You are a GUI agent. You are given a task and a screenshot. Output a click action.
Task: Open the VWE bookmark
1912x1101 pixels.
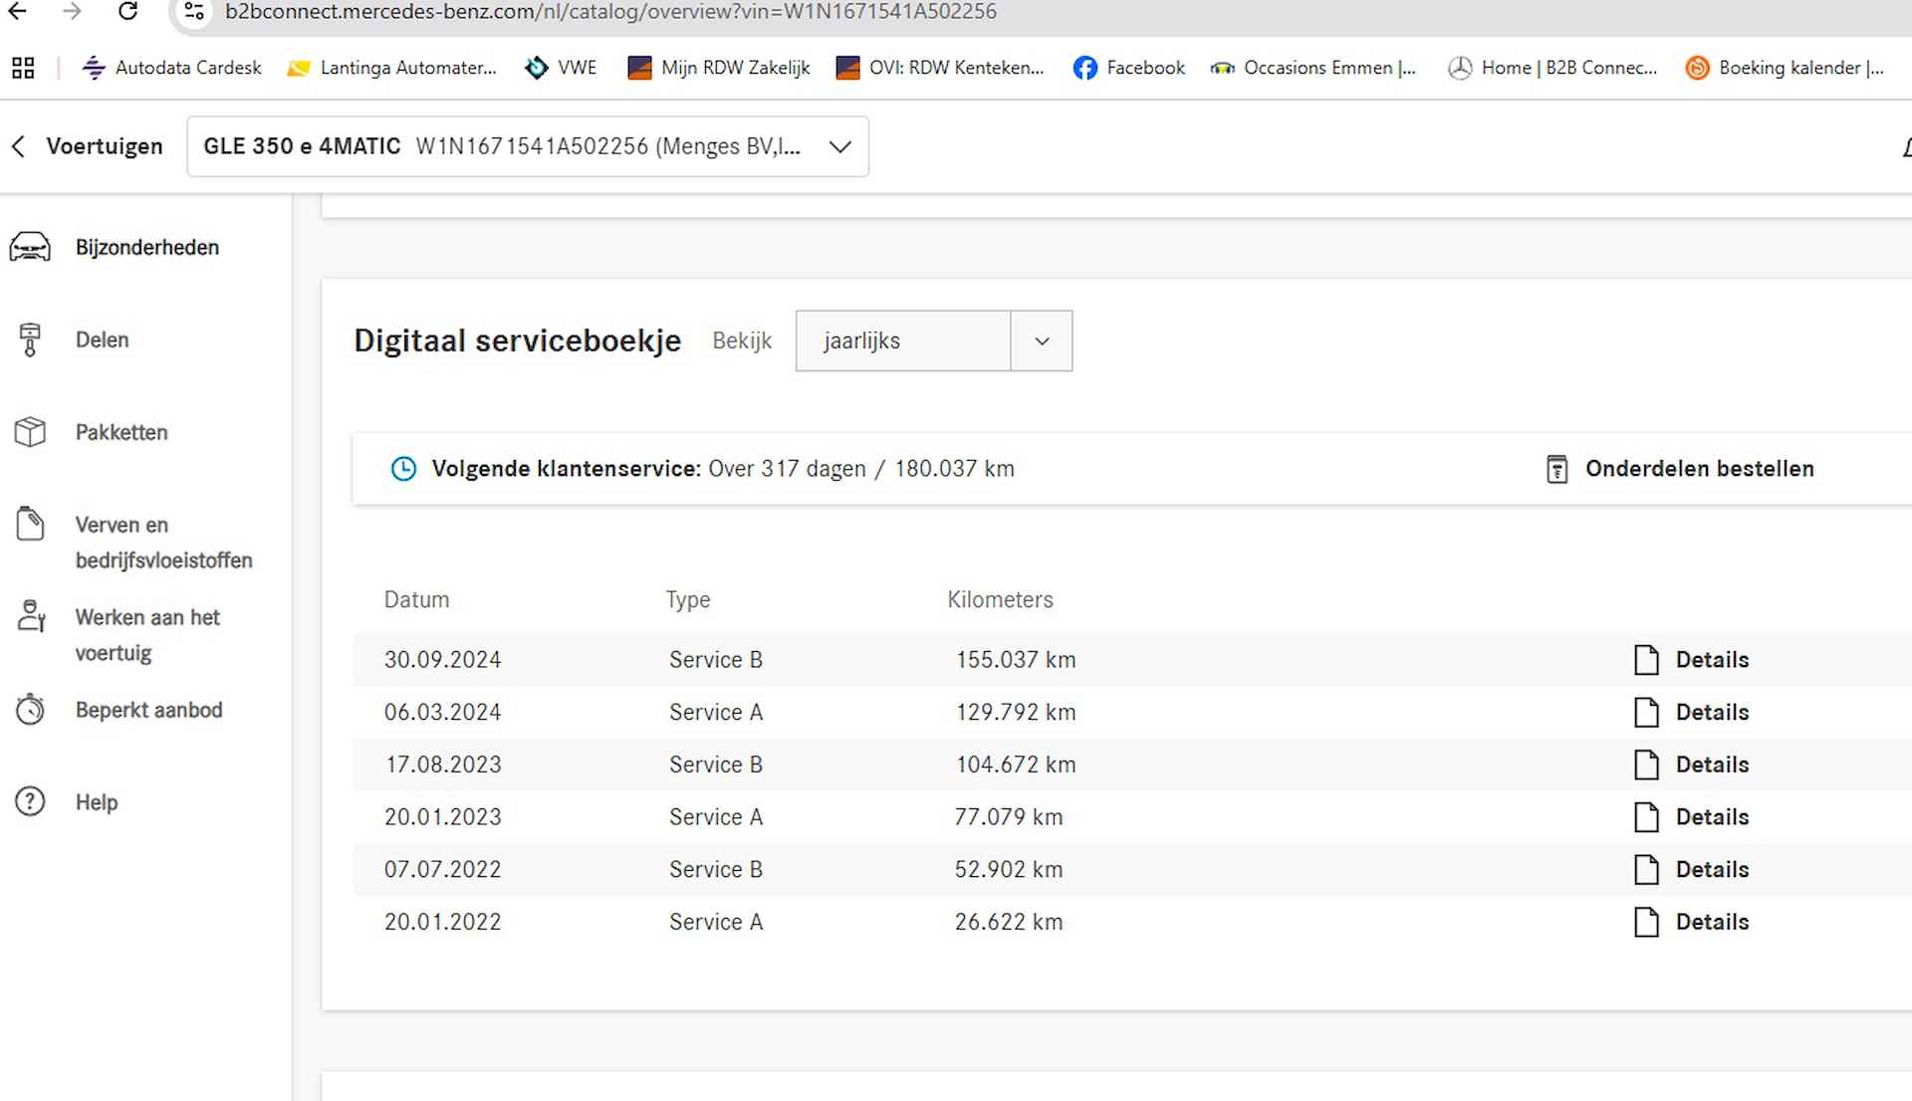pyautogui.click(x=561, y=68)
